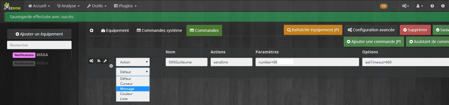Choose Message in the dropdown list
Image resolution: width=449 pixels, height=105 pixels.
point(133,89)
